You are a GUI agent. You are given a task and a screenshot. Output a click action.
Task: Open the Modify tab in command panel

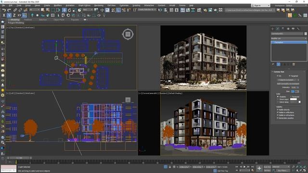tap(278, 29)
